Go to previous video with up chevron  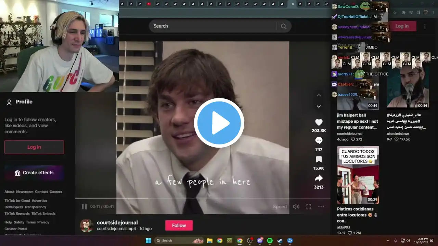click(319, 95)
